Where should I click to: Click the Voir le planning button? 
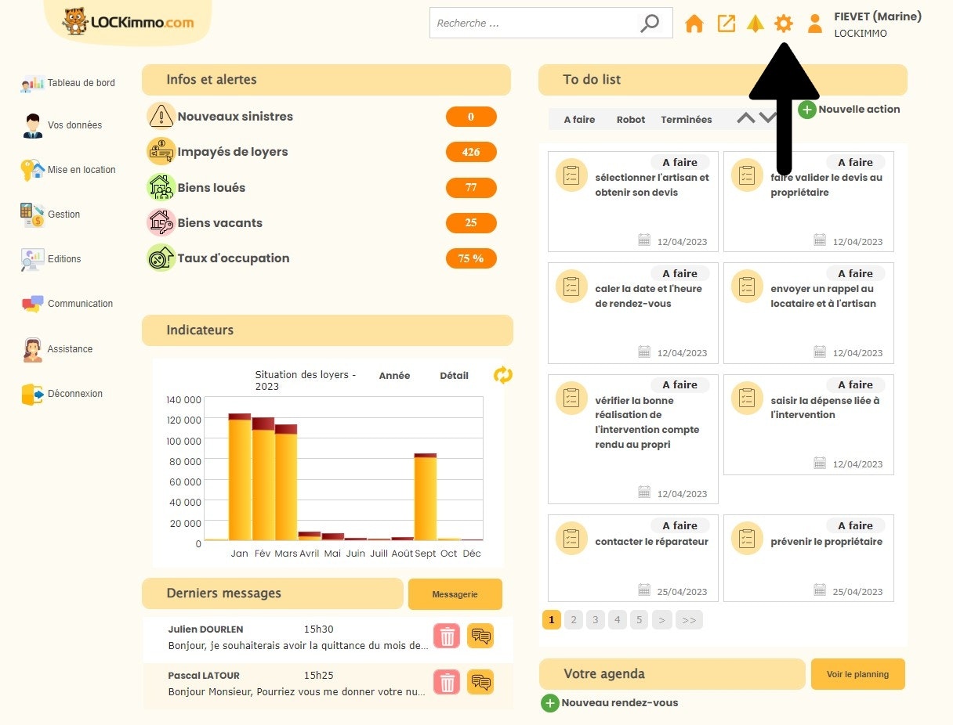tap(857, 674)
